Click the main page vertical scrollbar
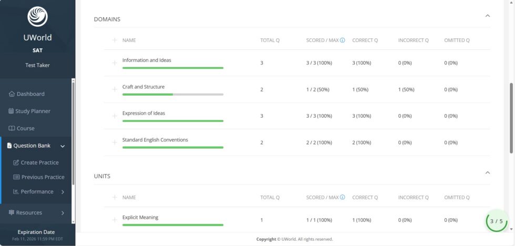This screenshot has width=515, height=246. 511,118
